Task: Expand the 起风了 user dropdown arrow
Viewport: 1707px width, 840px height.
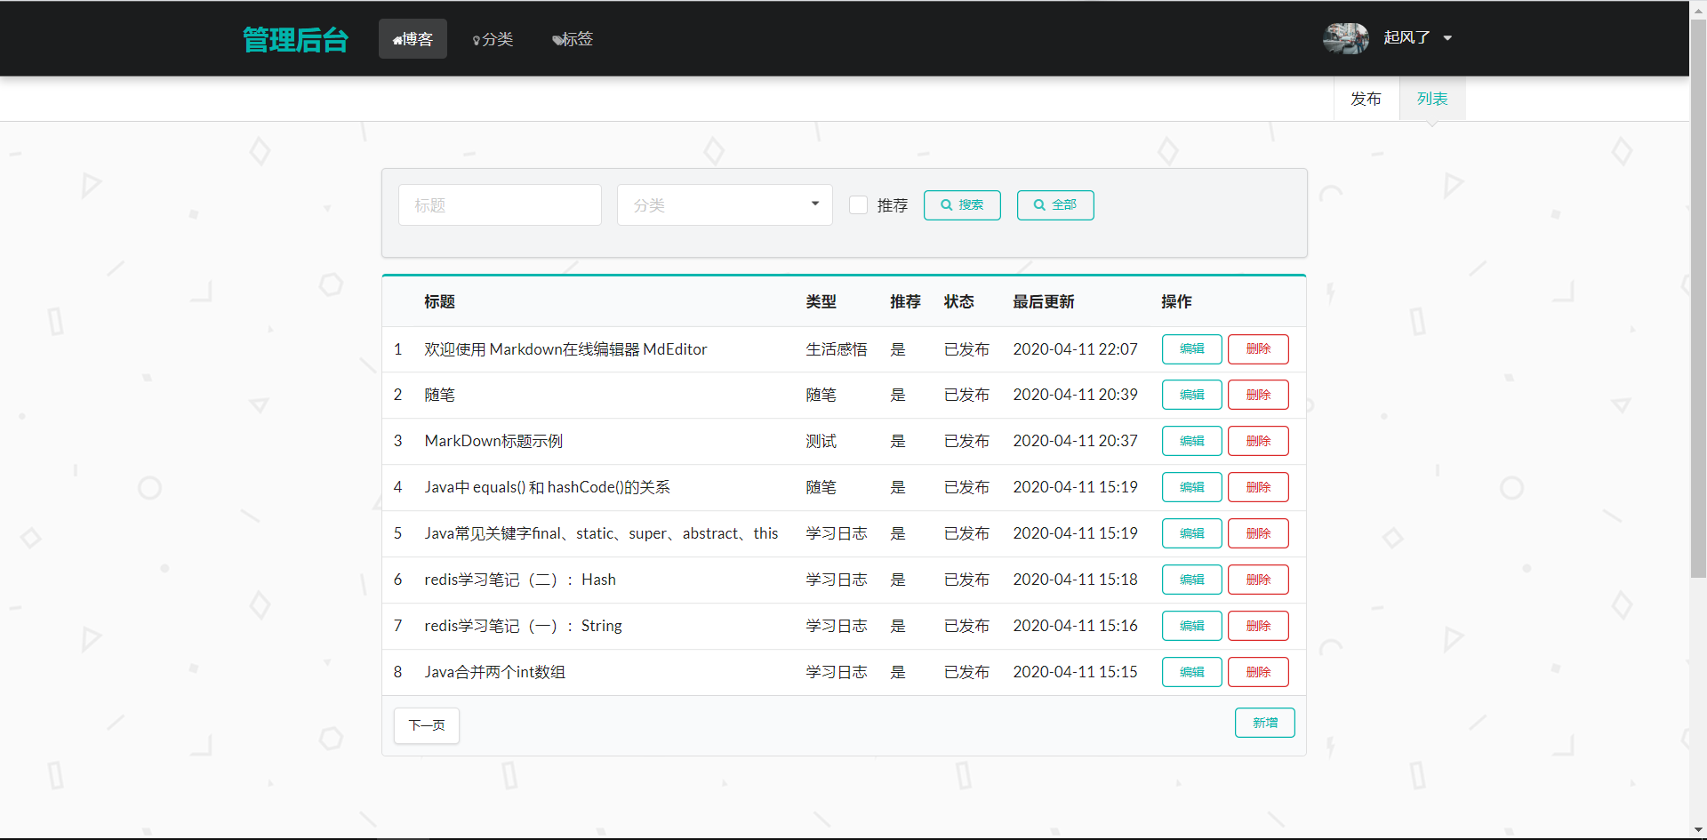Action: click(1447, 38)
